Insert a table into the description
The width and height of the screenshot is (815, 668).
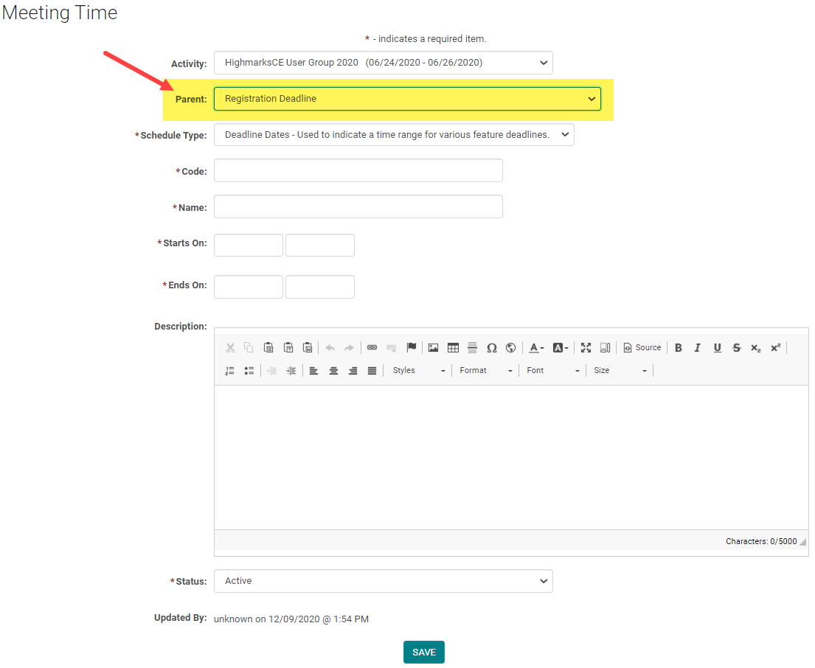(x=453, y=348)
